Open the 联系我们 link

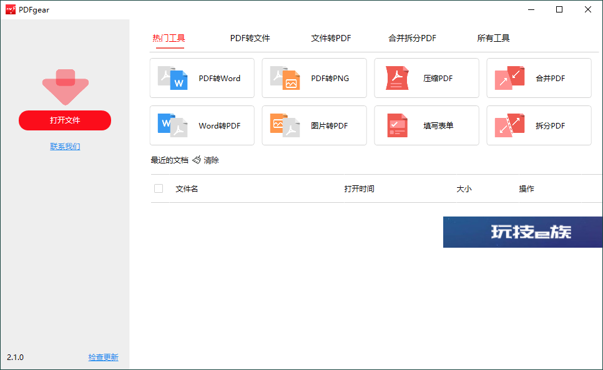pyautogui.click(x=65, y=147)
